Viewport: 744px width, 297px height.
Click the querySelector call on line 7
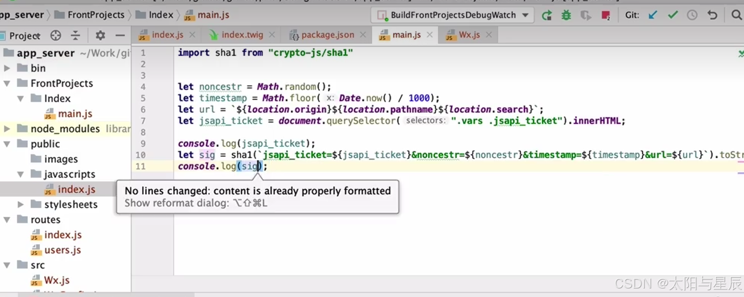click(x=361, y=121)
